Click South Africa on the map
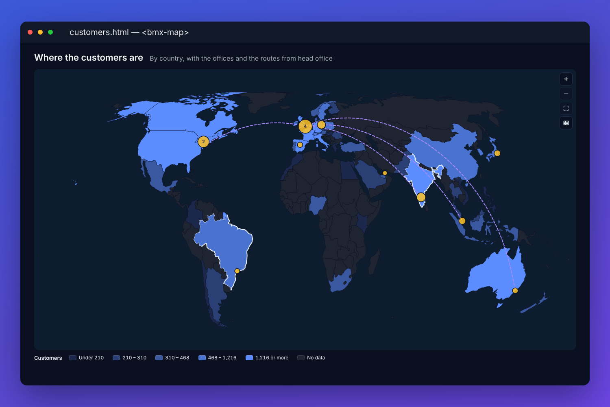 pyautogui.click(x=340, y=282)
